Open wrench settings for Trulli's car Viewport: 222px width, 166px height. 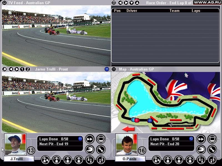coord(101,149)
